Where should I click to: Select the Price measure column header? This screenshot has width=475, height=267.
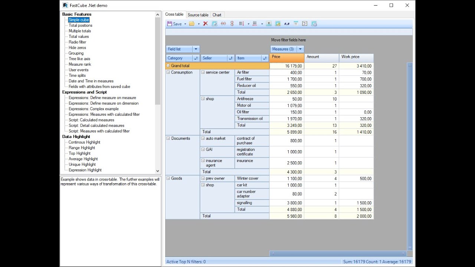287,58
